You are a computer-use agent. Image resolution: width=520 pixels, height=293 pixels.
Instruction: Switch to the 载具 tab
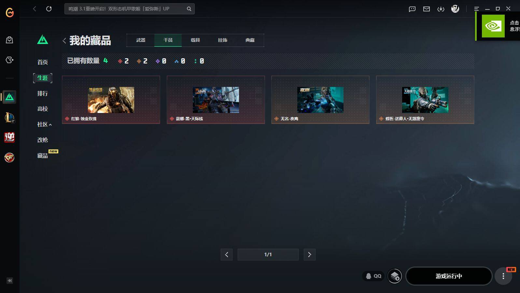tap(195, 40)
